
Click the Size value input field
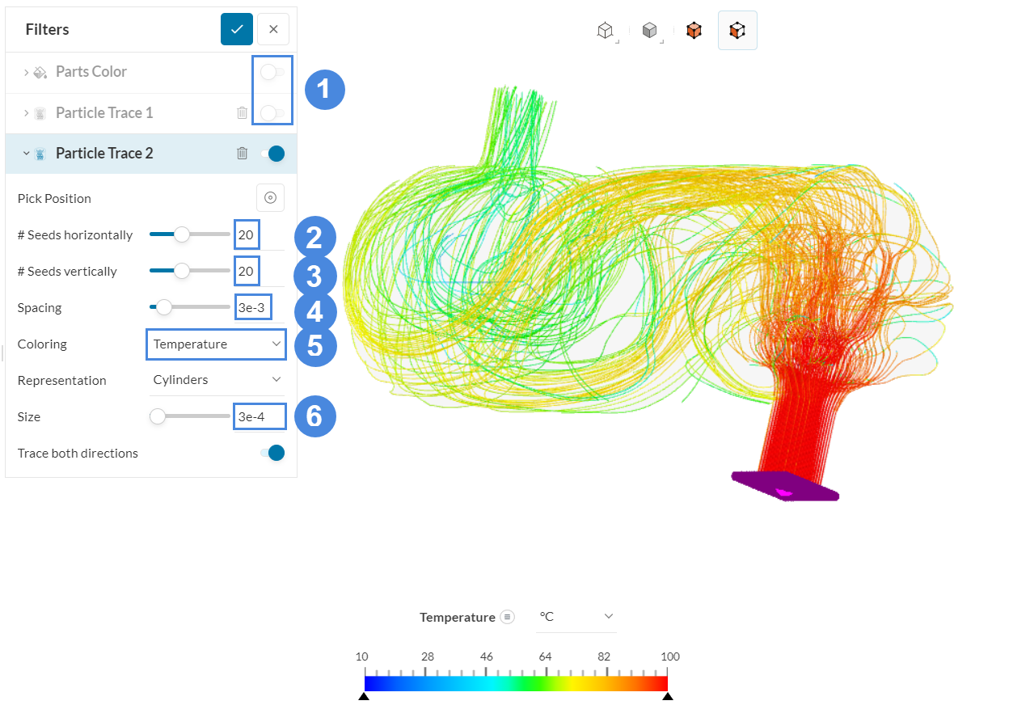(x=260, y=417)
